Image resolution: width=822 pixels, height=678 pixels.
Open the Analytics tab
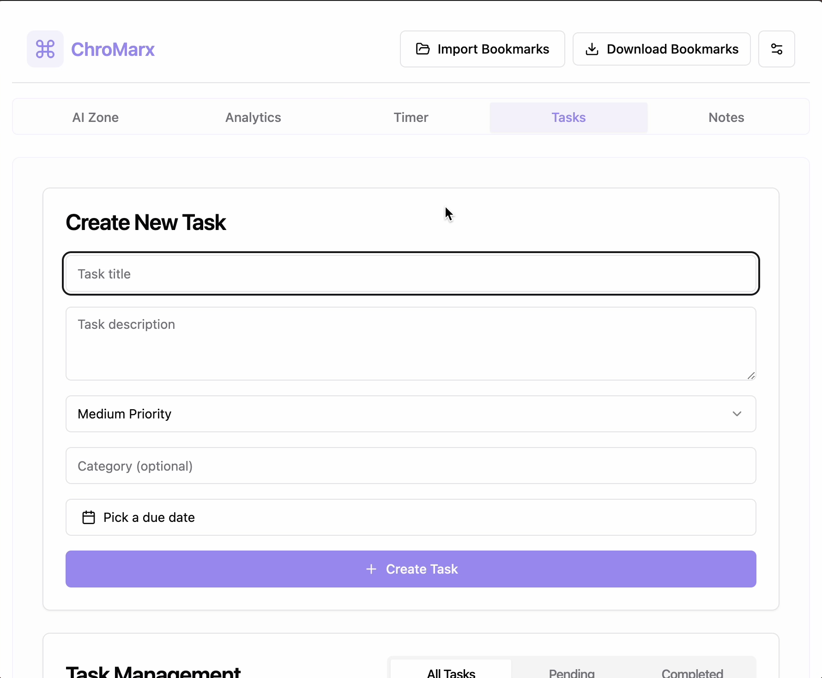point(253,117)
